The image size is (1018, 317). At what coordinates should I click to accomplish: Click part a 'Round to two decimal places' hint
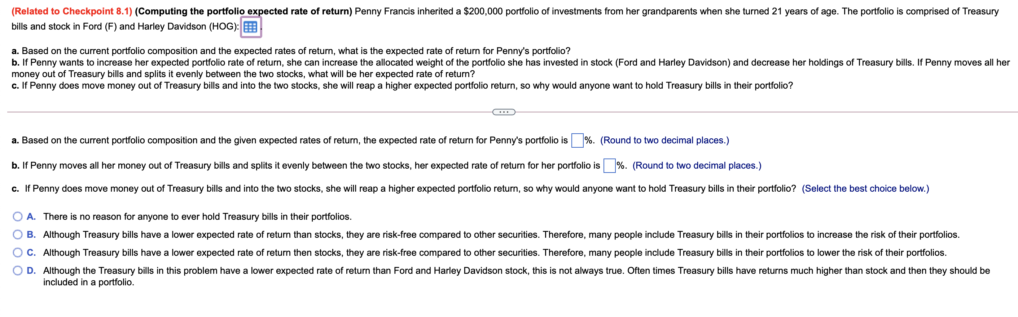[x=664, y=140]
